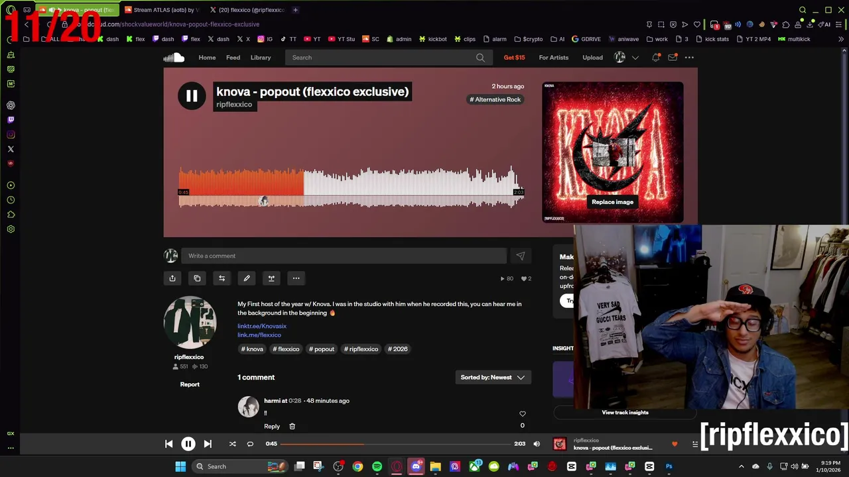This screenshot has height=477, width=849.
Task: Unlike the playing track with the orange heart
Action: pos(675,444)
